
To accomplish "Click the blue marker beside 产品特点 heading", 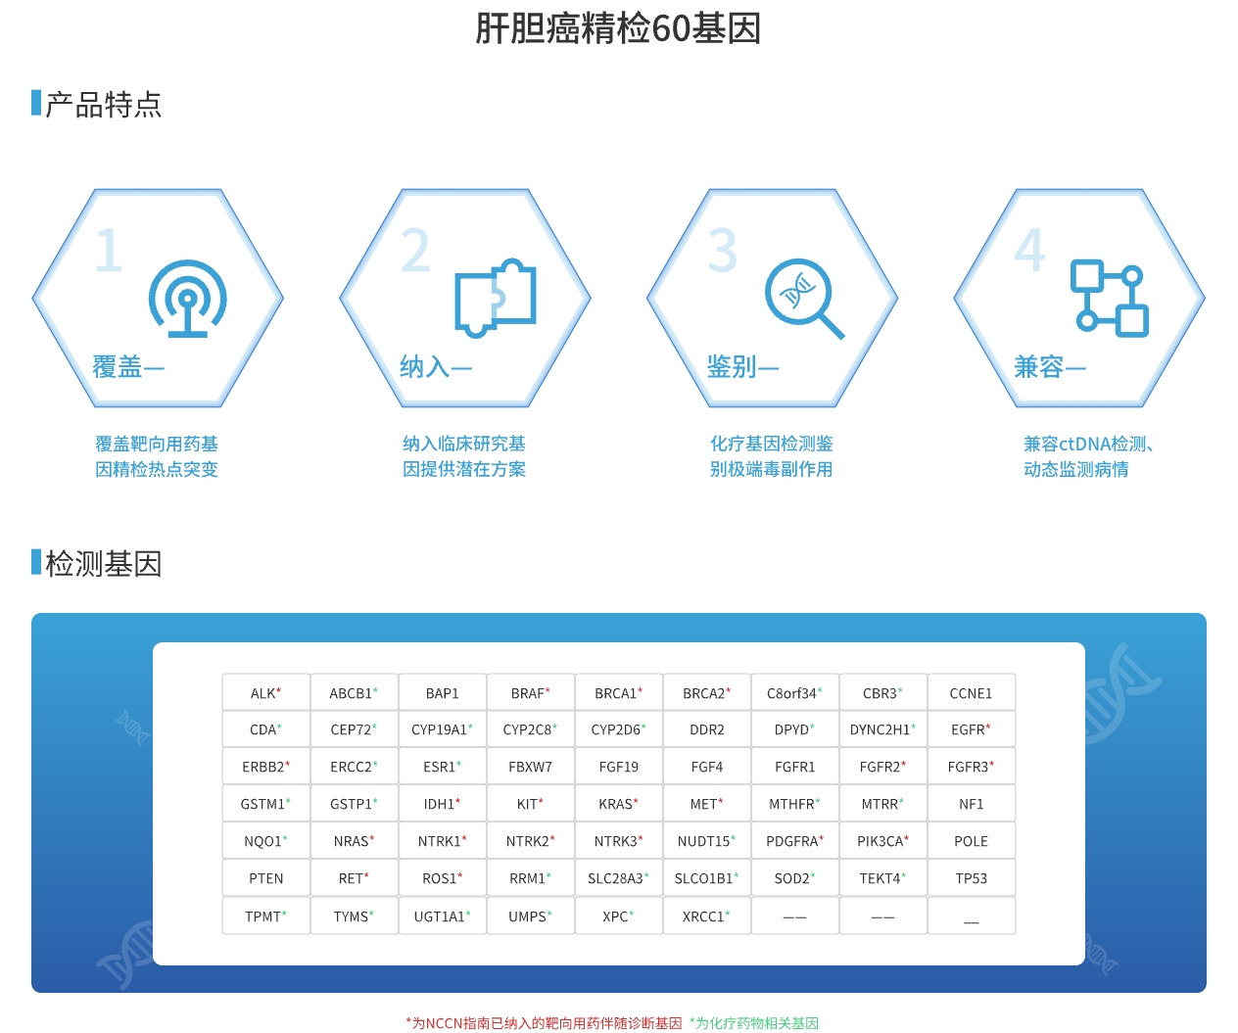I will [x=36, y=104].
